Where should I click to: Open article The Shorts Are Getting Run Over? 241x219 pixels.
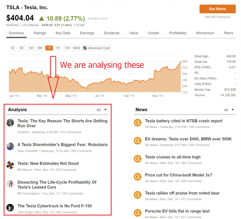pyautogui.click(x=62, y=123)
